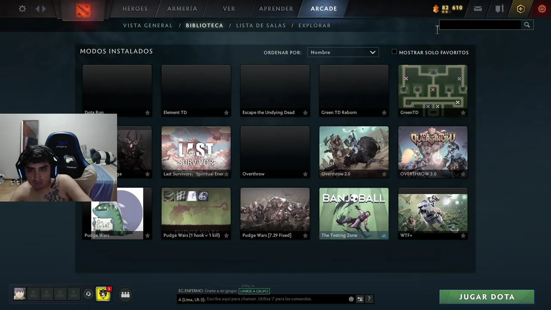The height and width of the screenshot is (310, 551).
Task: Select the Biblioteca subtab
Action: click(204, 25)
